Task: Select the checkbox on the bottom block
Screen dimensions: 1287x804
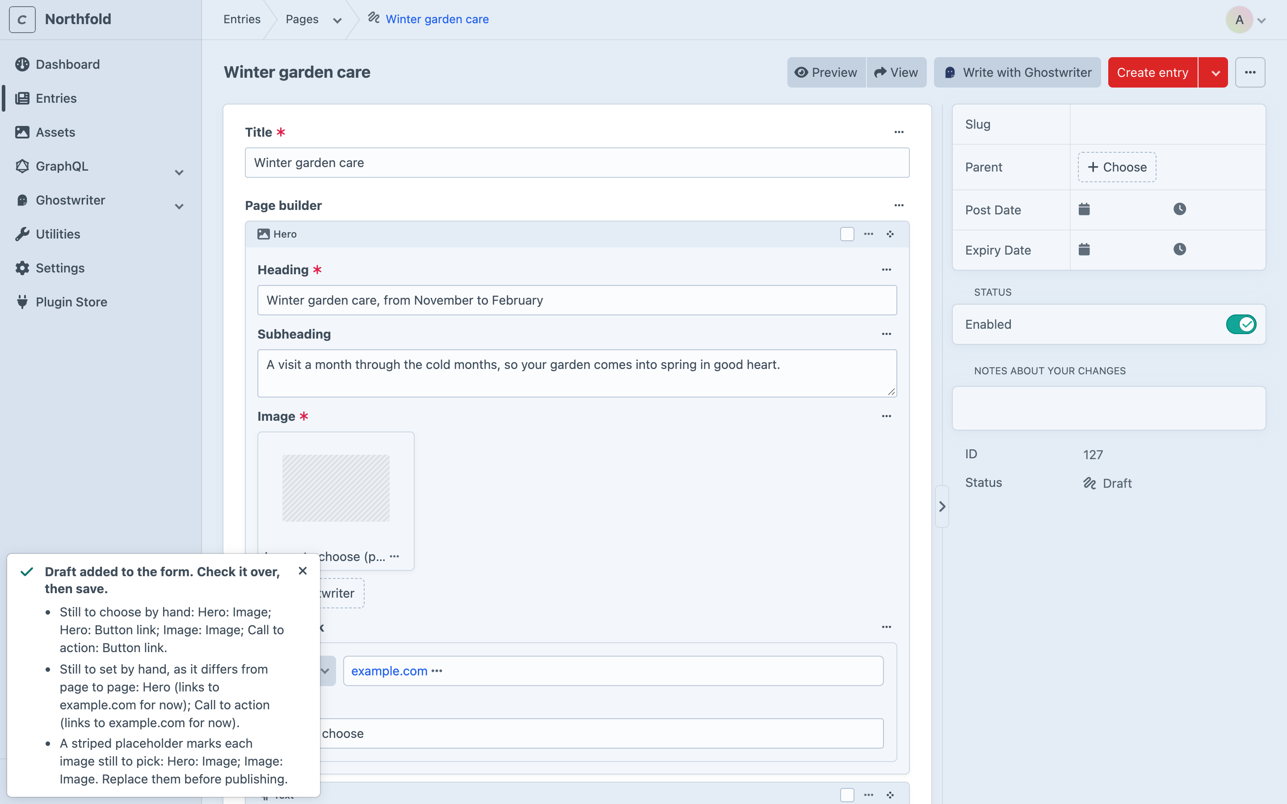Action: coord(847,795)
